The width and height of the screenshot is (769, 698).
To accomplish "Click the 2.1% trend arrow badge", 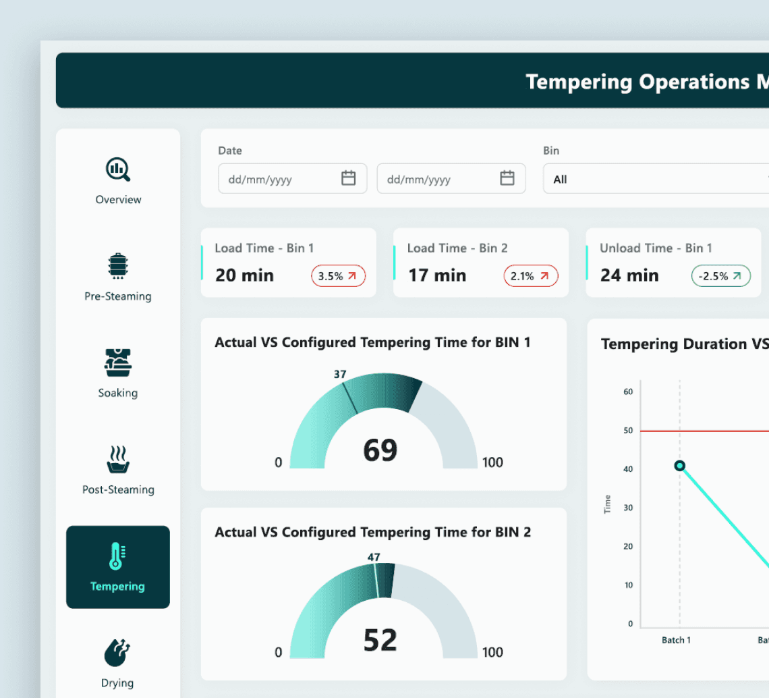I will (x=531, y=276).
